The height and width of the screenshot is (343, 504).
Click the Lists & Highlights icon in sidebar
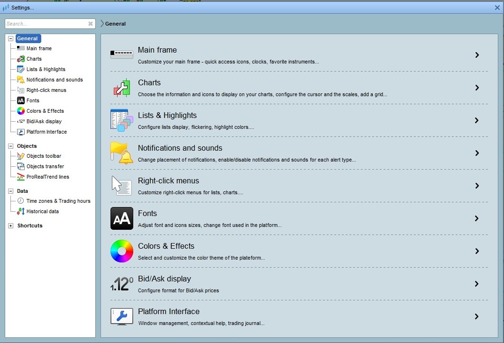click(20, 69)
